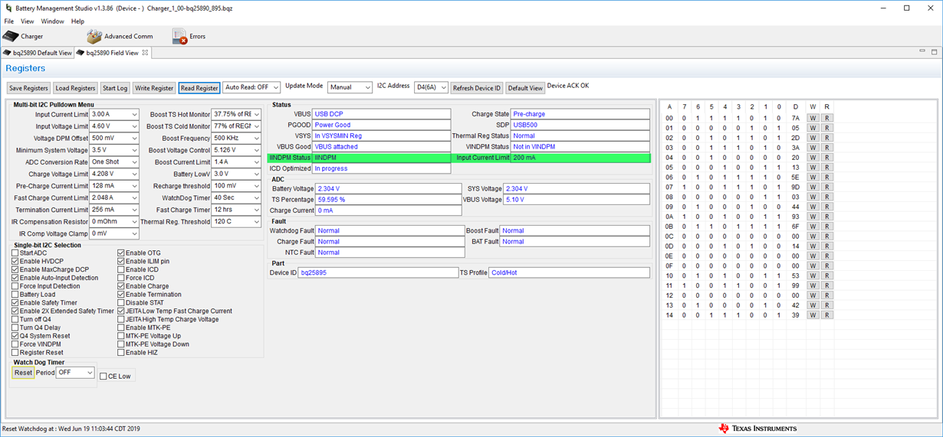Click the VBUS field showing USB DCP

pyautogui.click(x=381, y=114)
